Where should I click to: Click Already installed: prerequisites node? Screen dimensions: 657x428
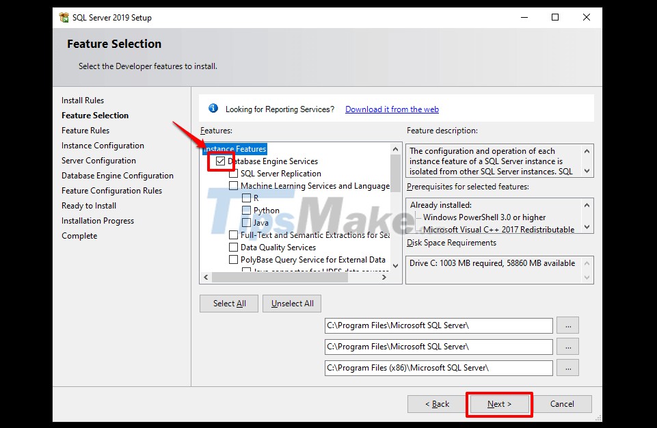coord(441,205)
